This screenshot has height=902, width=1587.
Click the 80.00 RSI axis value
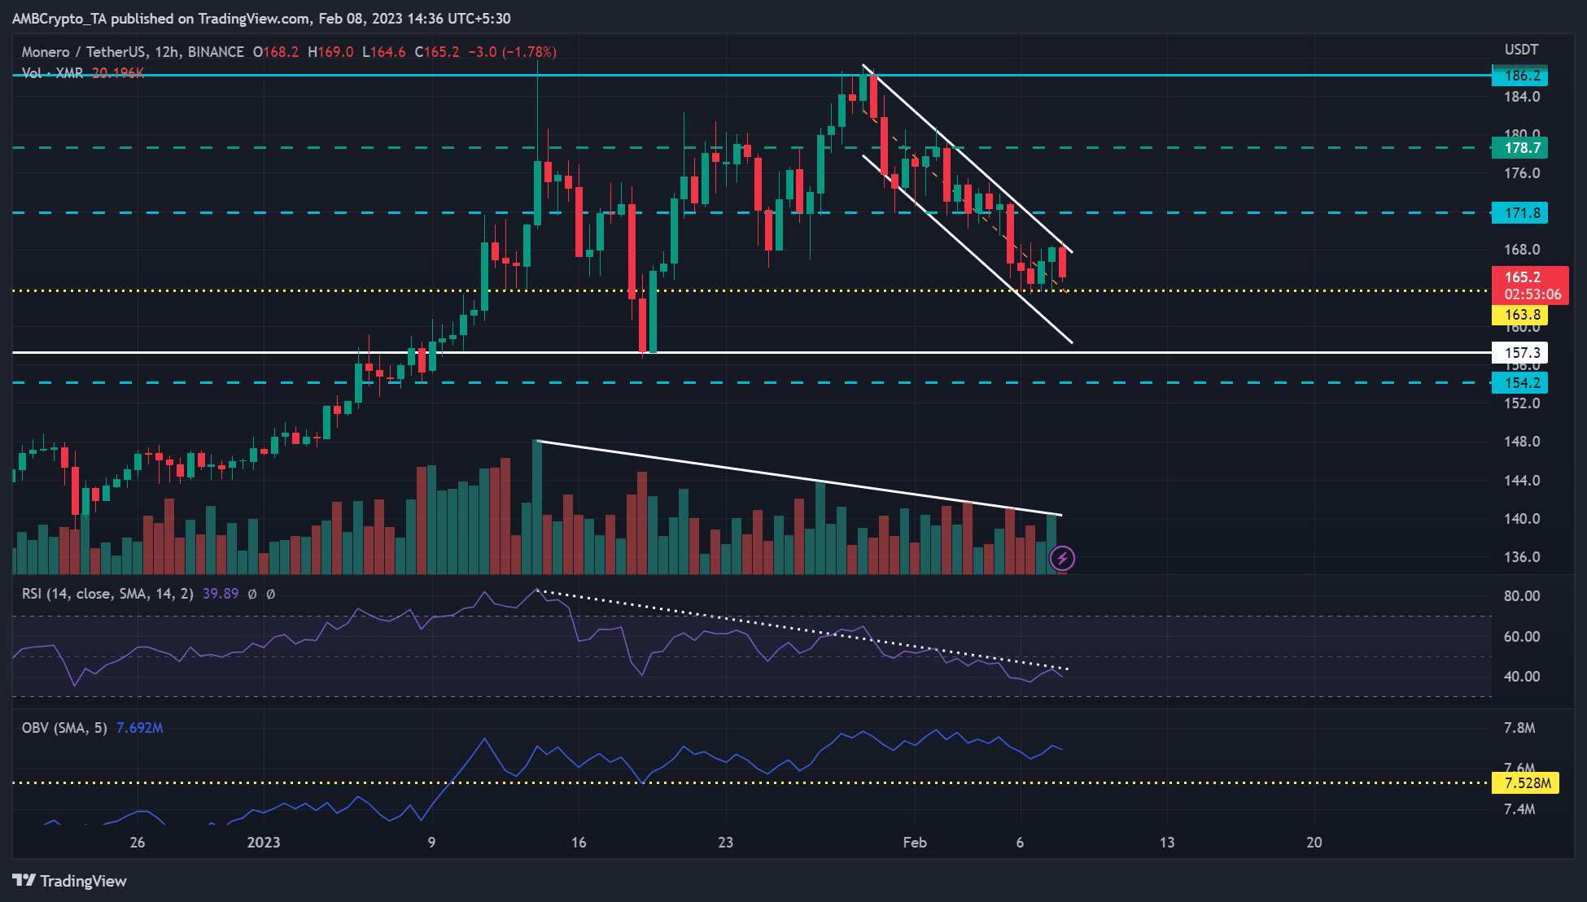point(1522,596)
